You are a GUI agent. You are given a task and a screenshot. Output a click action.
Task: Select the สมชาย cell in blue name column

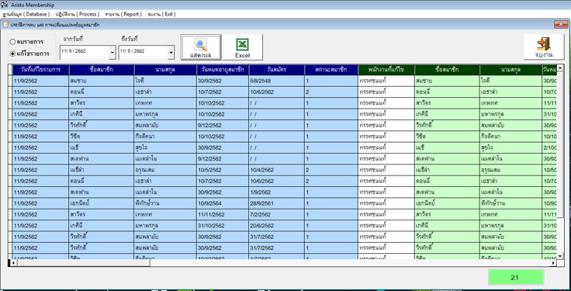(x=102, y=81)
